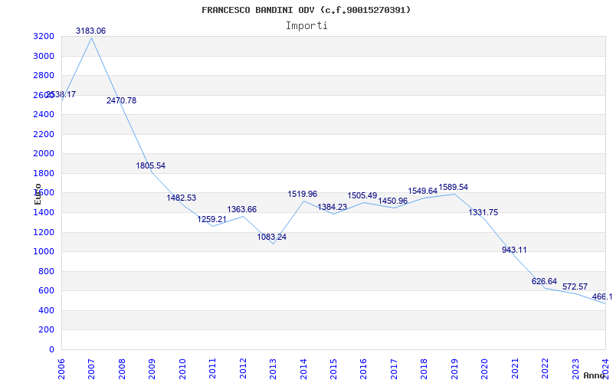Click data label 1505.49
This screenshot has width=613, height=383.
(x=362, y=196)
